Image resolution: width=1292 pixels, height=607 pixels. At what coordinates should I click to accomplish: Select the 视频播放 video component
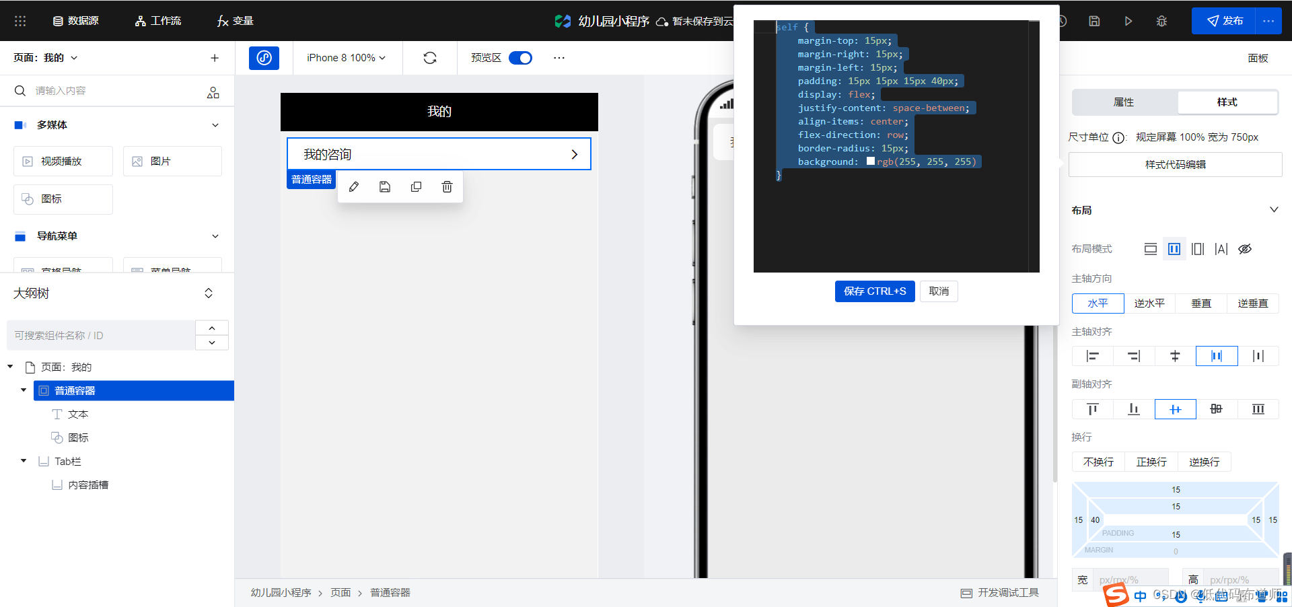[x=63, y=162]
